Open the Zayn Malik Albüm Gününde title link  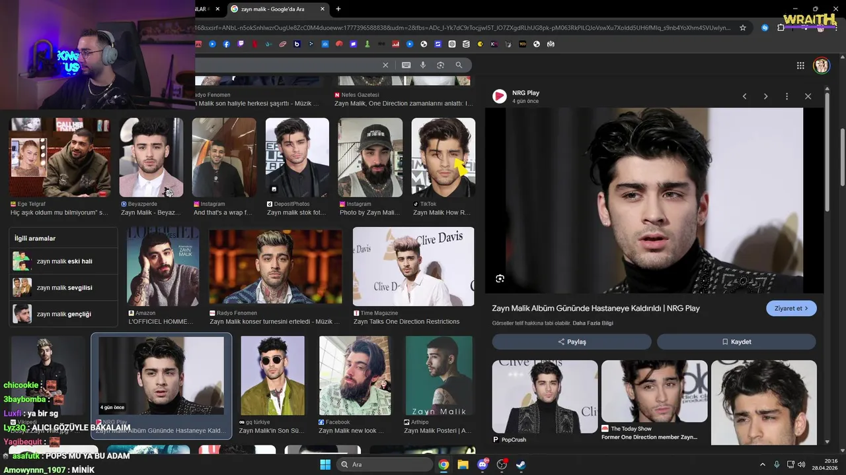pyautogui.click(x=596, y=308)
